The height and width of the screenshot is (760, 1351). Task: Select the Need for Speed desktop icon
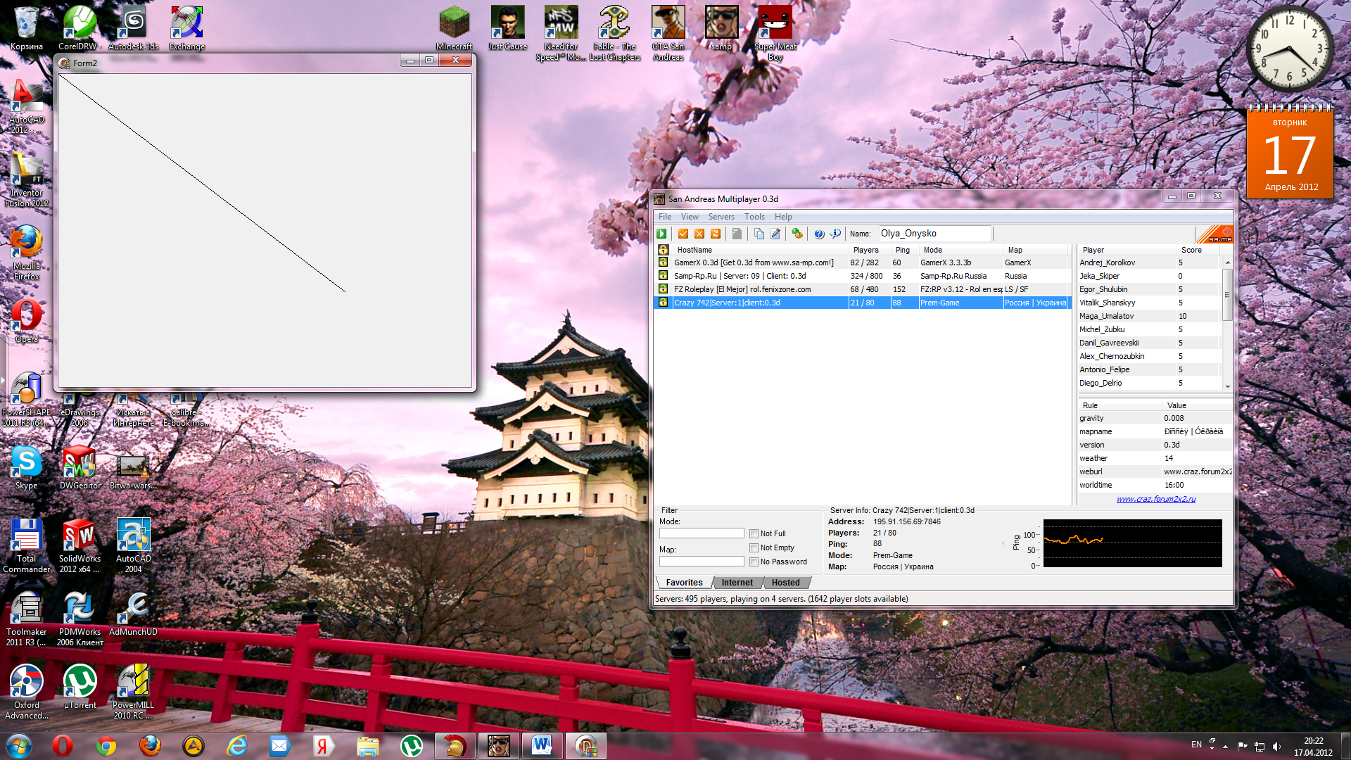pyautogui.click(x=561, y=34)
